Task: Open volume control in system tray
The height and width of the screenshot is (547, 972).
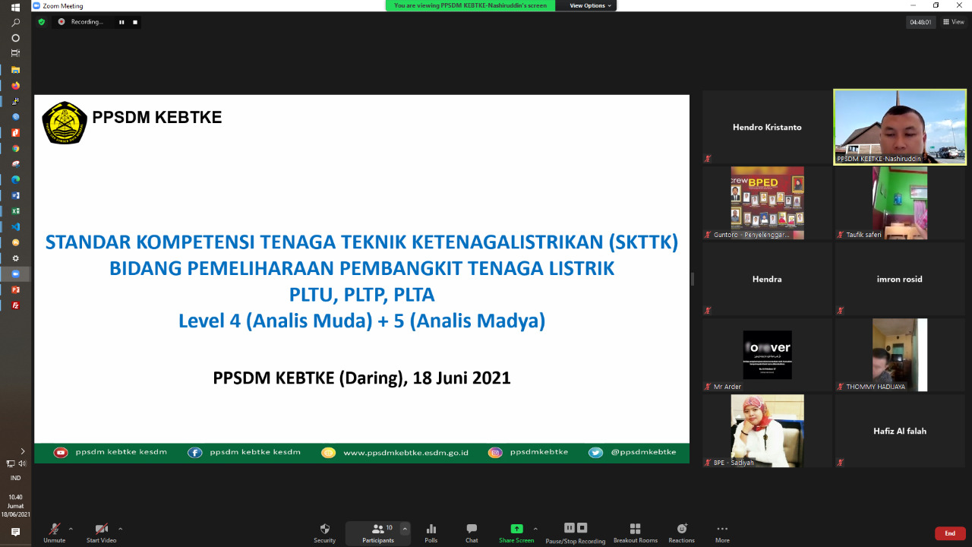Action: (x=22, y=463)
